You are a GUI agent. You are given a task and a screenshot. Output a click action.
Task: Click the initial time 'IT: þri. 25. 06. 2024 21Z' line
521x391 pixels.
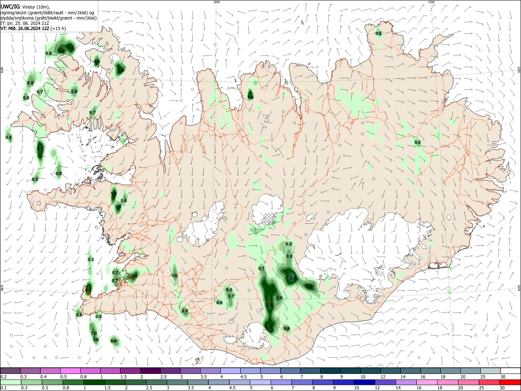tap(25, 23)
